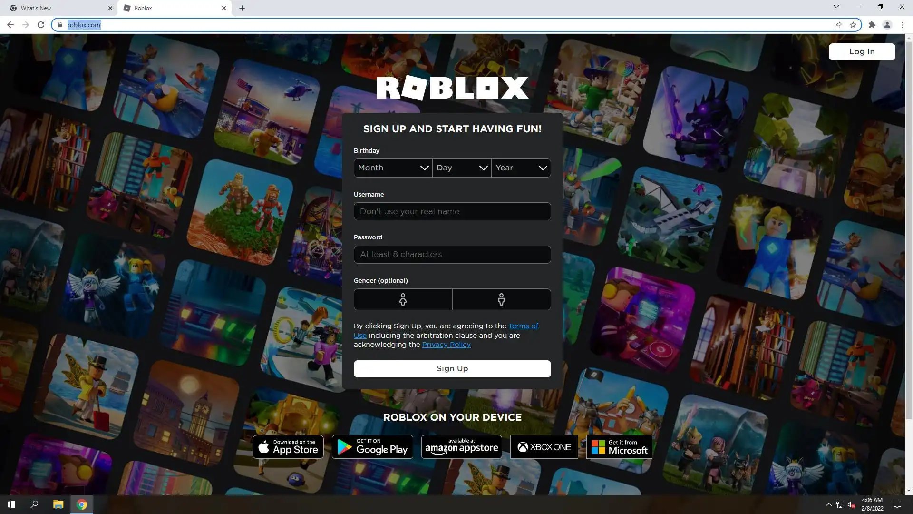Click the Username input field
This screenshot has height=514, width=913.
pyautogui.click(x=452, y=211)
